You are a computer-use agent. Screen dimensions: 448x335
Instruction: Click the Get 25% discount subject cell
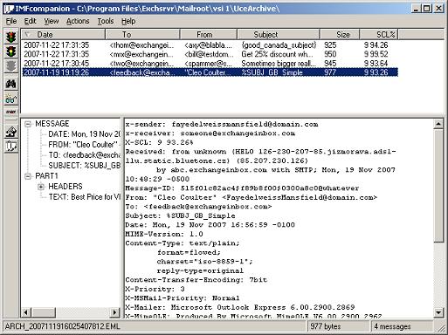277,54
